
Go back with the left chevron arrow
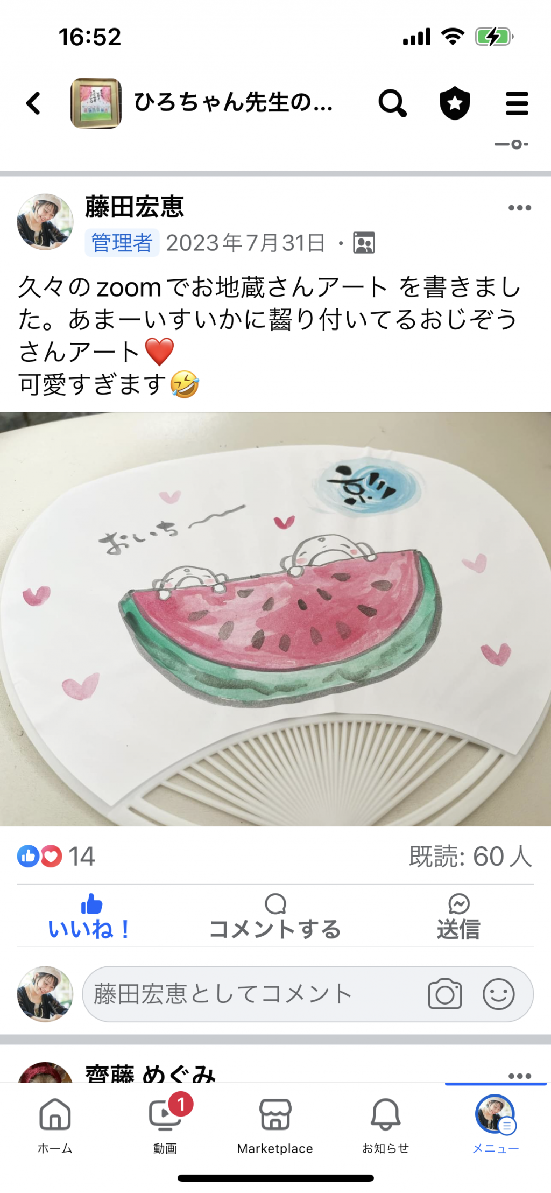(x=33, y=103)
